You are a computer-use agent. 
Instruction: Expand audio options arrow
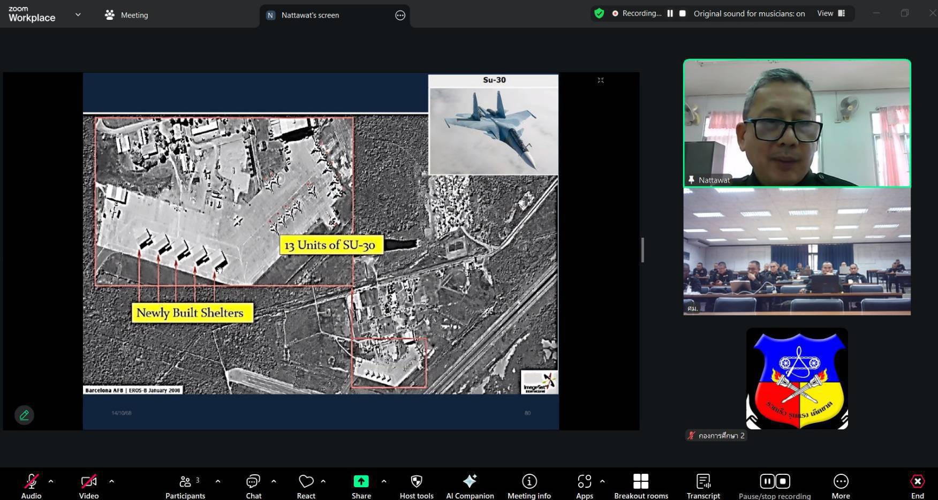click(51, 481)
